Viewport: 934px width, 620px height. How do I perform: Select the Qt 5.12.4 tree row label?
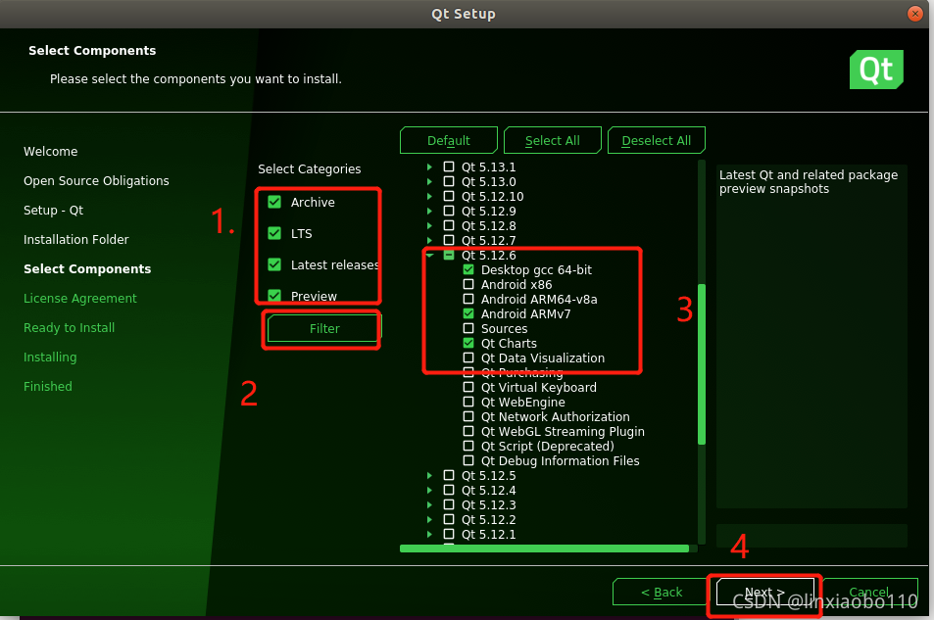point(488,490)
